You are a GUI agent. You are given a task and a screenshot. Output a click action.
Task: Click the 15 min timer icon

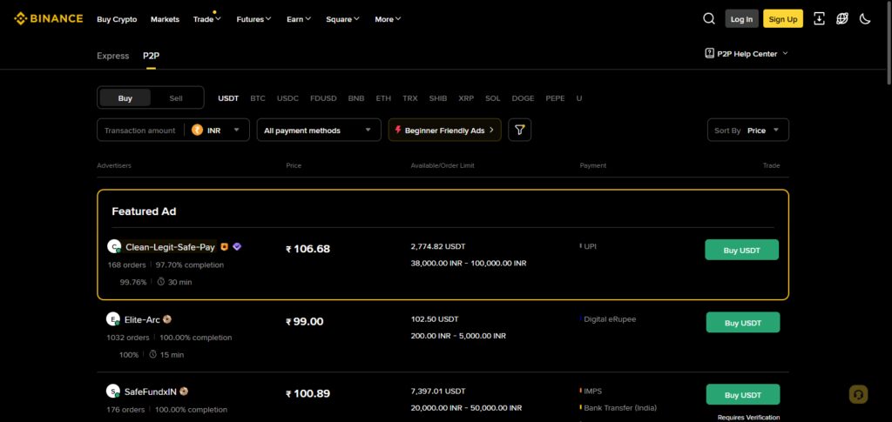click(x=153, y=354)
